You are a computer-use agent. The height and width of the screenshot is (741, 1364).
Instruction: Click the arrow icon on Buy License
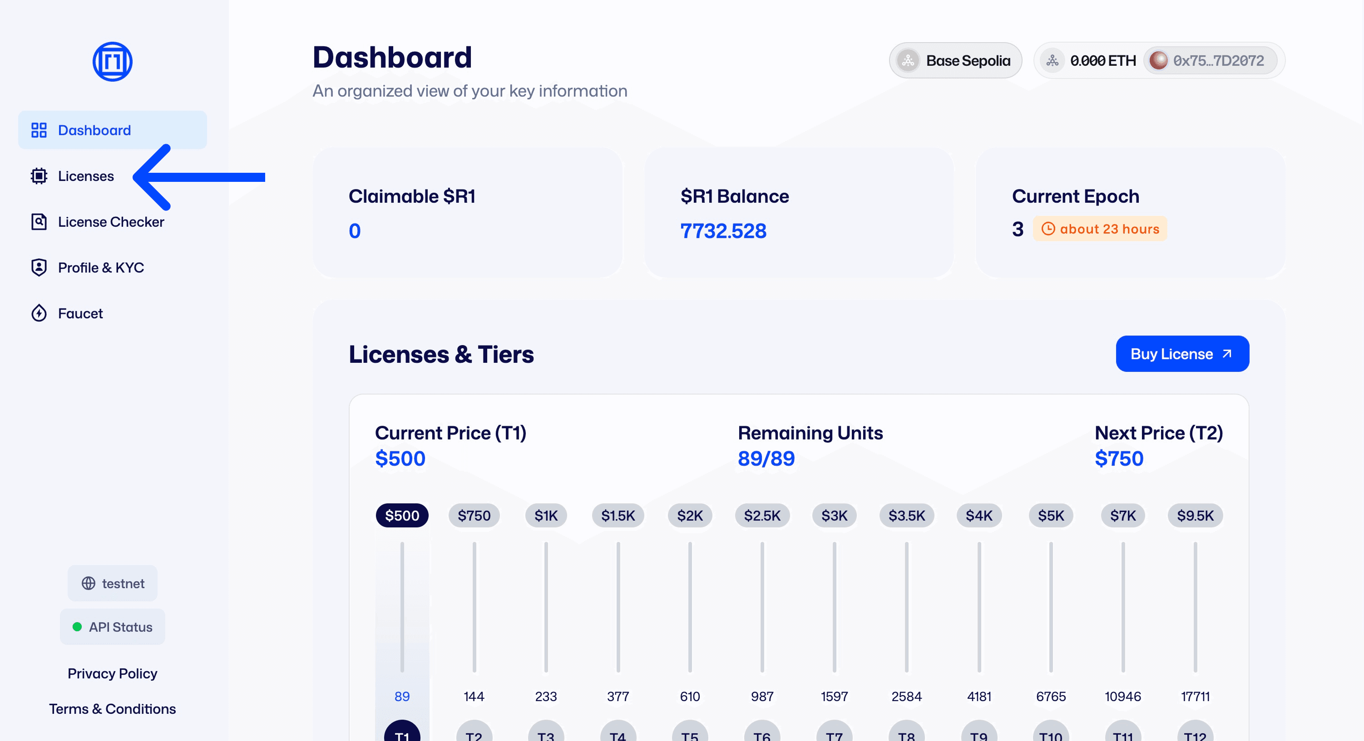pos(1227,354)
